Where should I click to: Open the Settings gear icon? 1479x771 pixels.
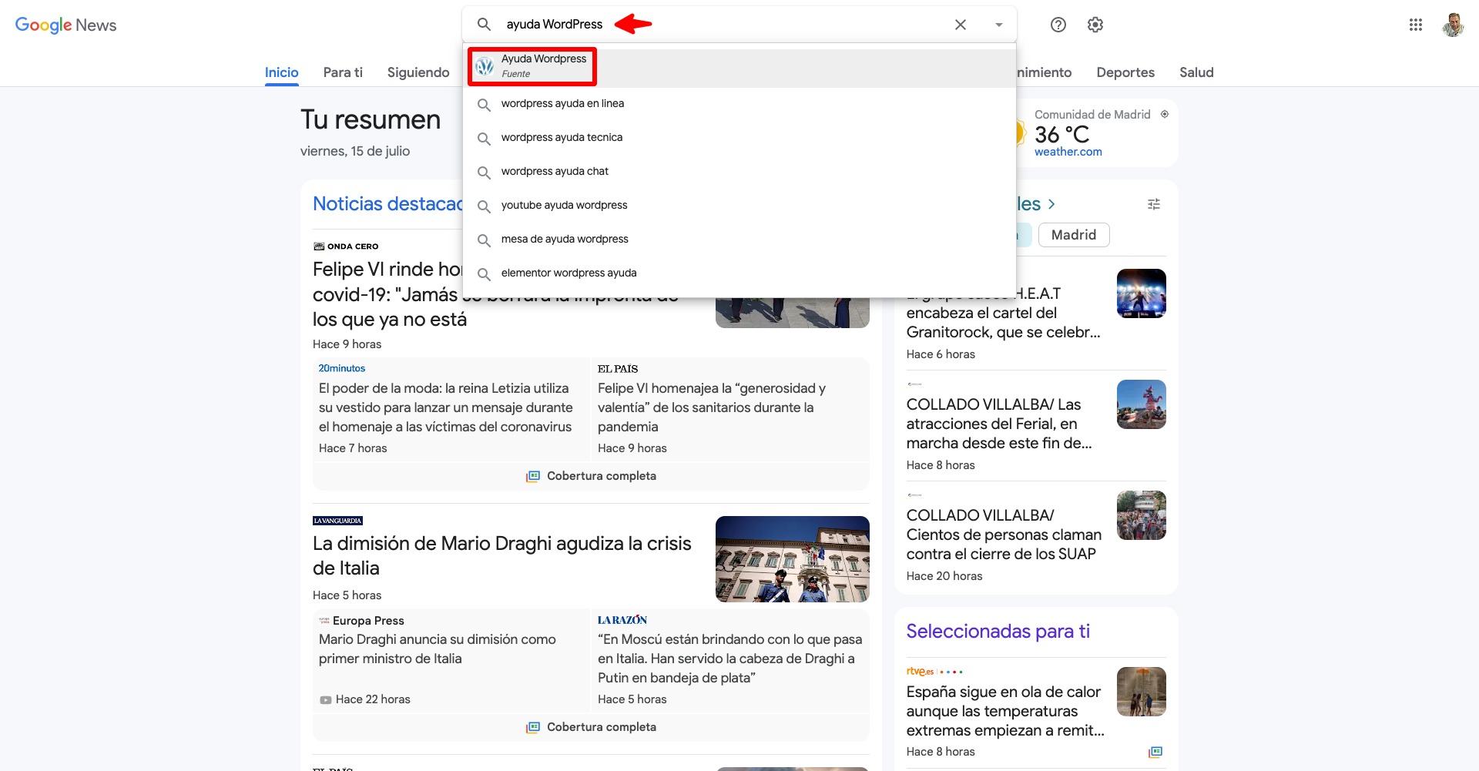[x=1095, y=25]
